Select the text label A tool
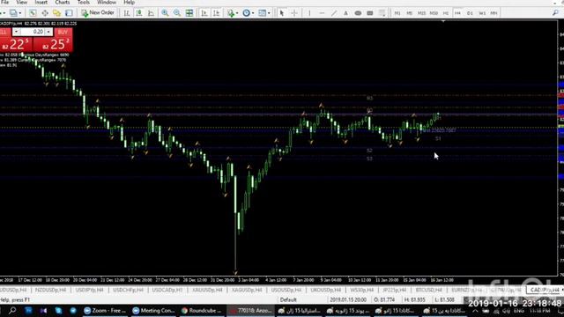Image resolution: width=564 pixels, height=317 pixels. [x=345, y=13]
